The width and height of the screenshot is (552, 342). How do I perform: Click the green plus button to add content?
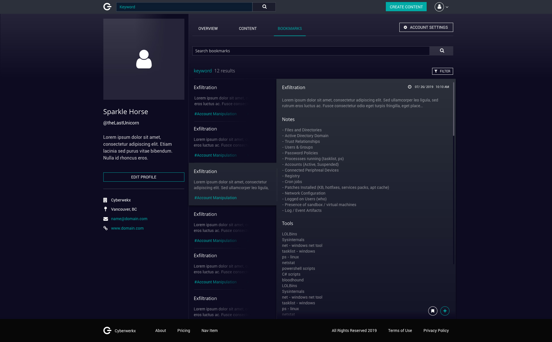click(445, 311)
